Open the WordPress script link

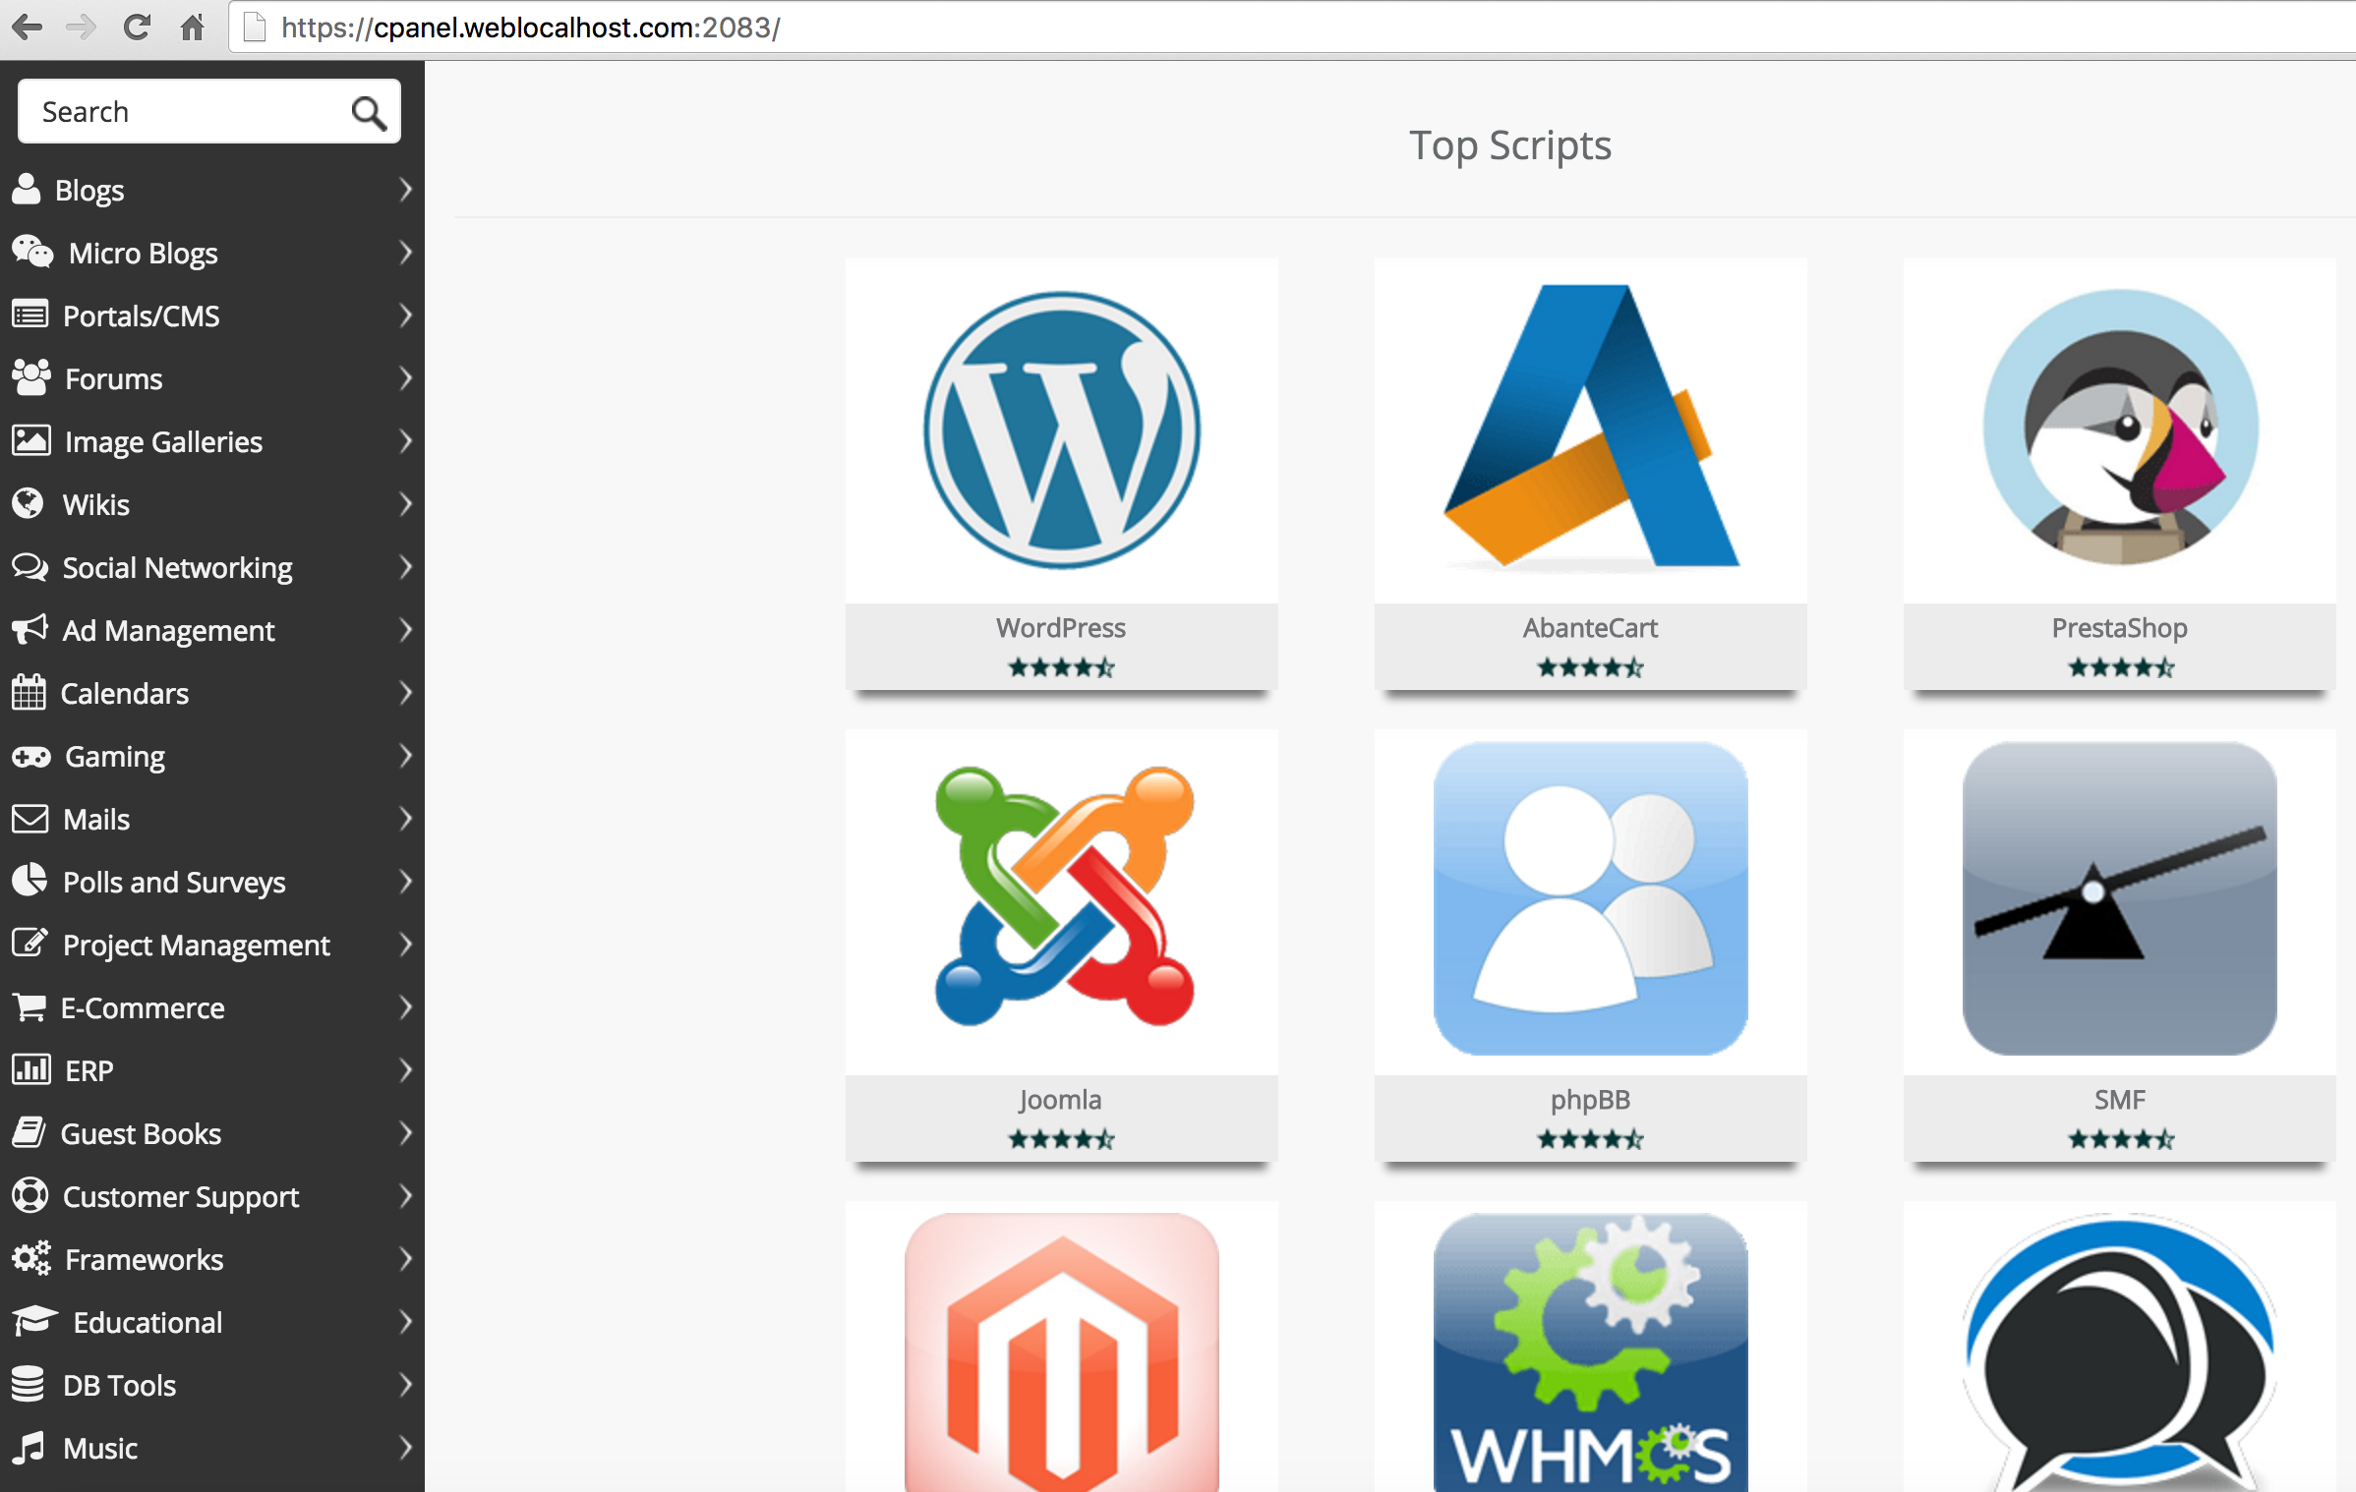tap(1061, 628)
